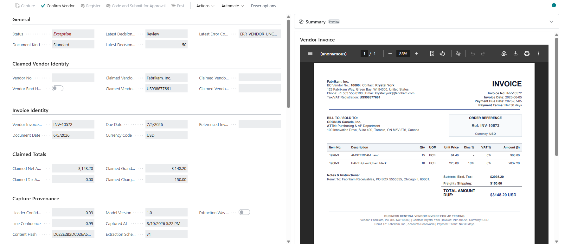Zoom out the PDF invoice
The image size is (571, 244).
point(390,54)
